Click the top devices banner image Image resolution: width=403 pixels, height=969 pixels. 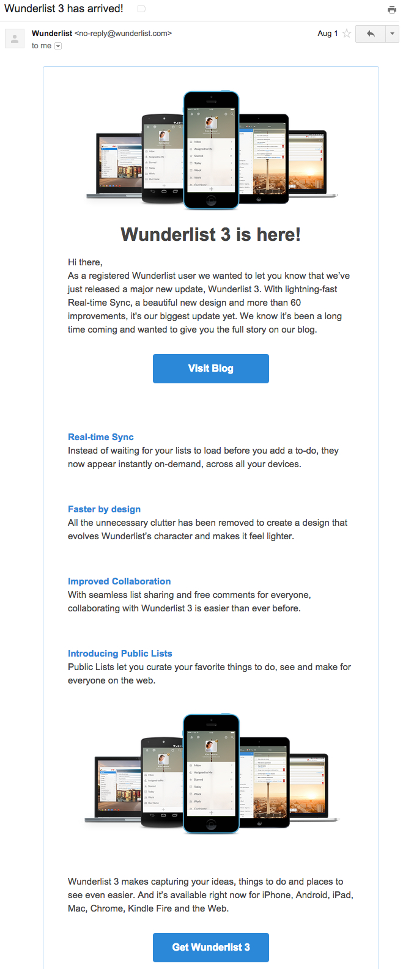pyautogui.click(x=211, y=150)
